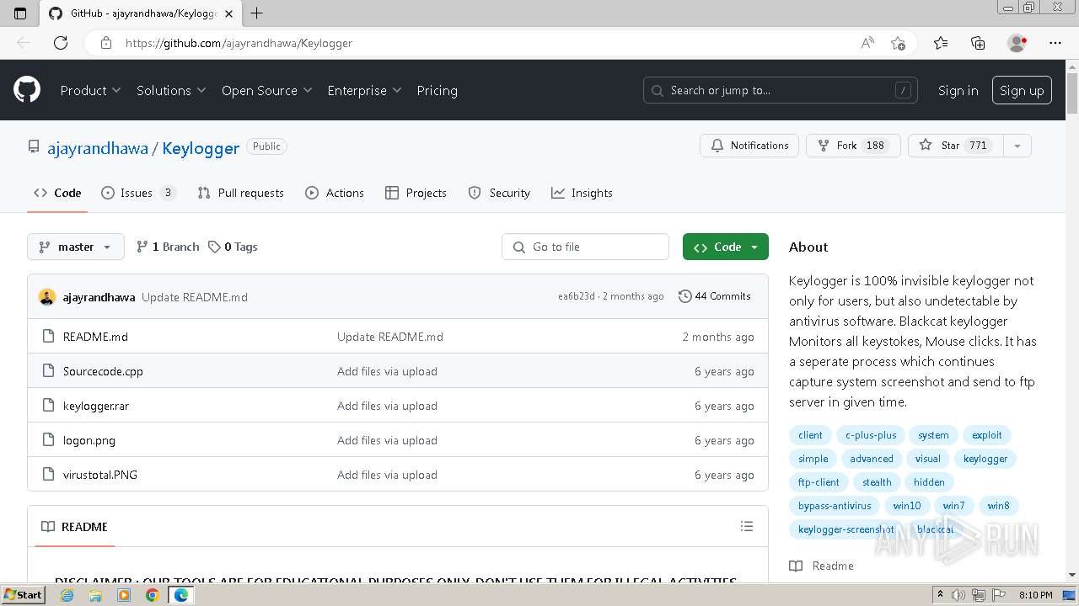Expand the Open Source menu
The width and height of the screenshot is (1079, 606).
click(x=266, y=90)
